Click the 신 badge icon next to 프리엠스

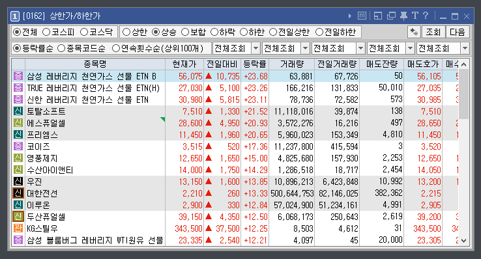coord(18,135)
